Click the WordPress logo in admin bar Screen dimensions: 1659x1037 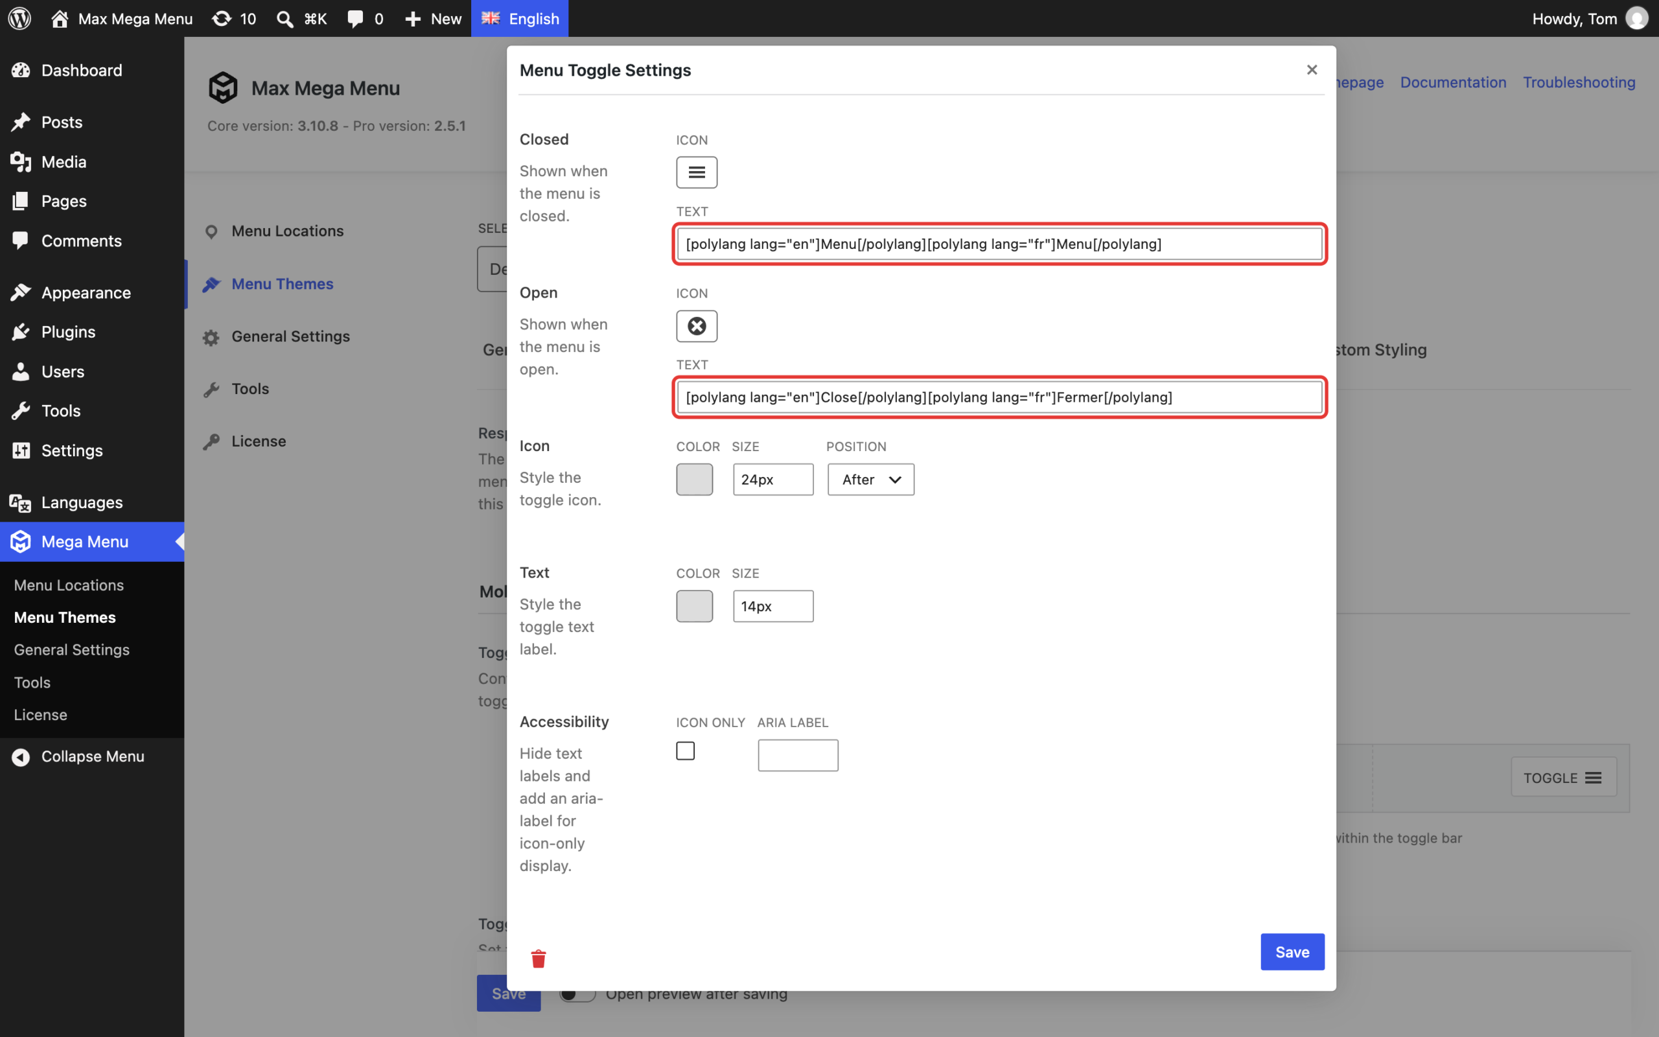click(20, 19)
